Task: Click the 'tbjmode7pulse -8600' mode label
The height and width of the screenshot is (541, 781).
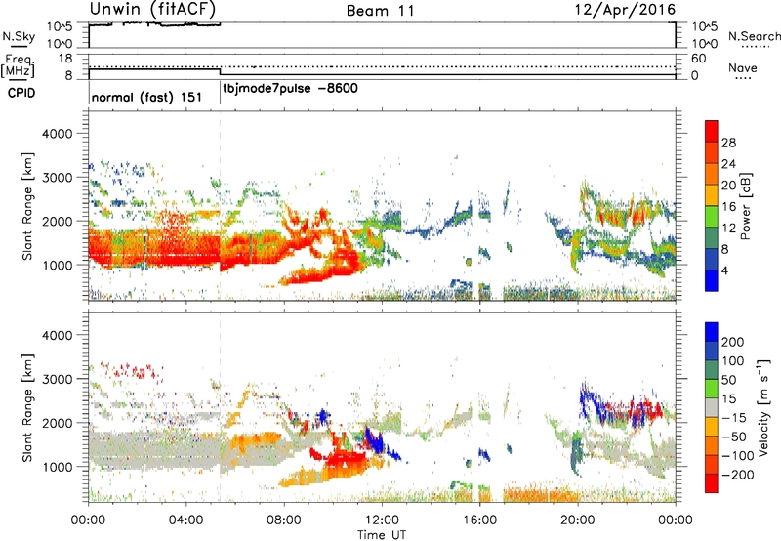Action: click(x=290, y=89)
